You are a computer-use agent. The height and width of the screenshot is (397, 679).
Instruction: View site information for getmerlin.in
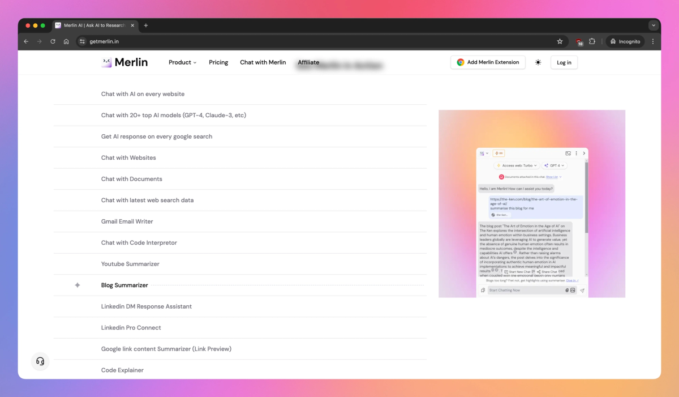coord(82,41)
